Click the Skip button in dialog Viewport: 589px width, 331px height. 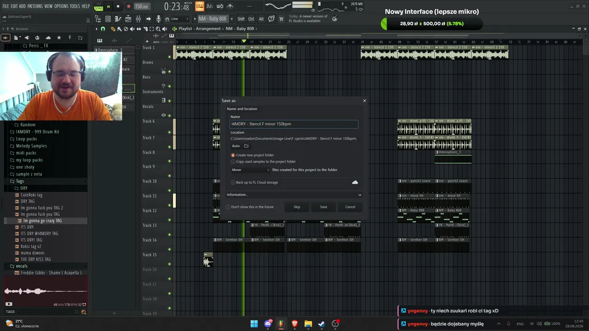coord(297,207)
